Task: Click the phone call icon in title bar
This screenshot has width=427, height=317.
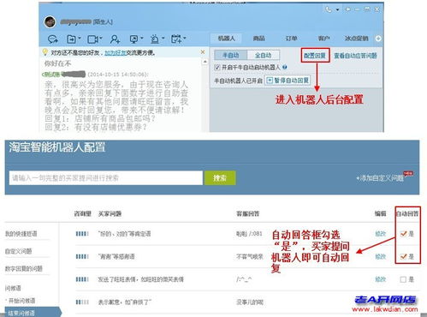Action: pos(329,9)
